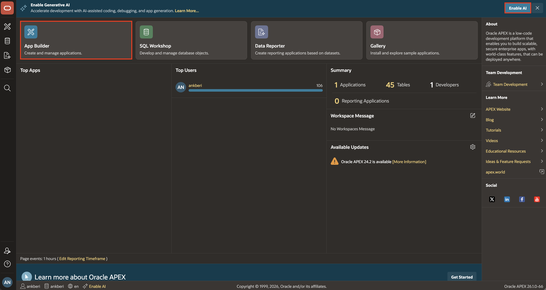Open App Builder from the sidebar icon

click(7, 26)
